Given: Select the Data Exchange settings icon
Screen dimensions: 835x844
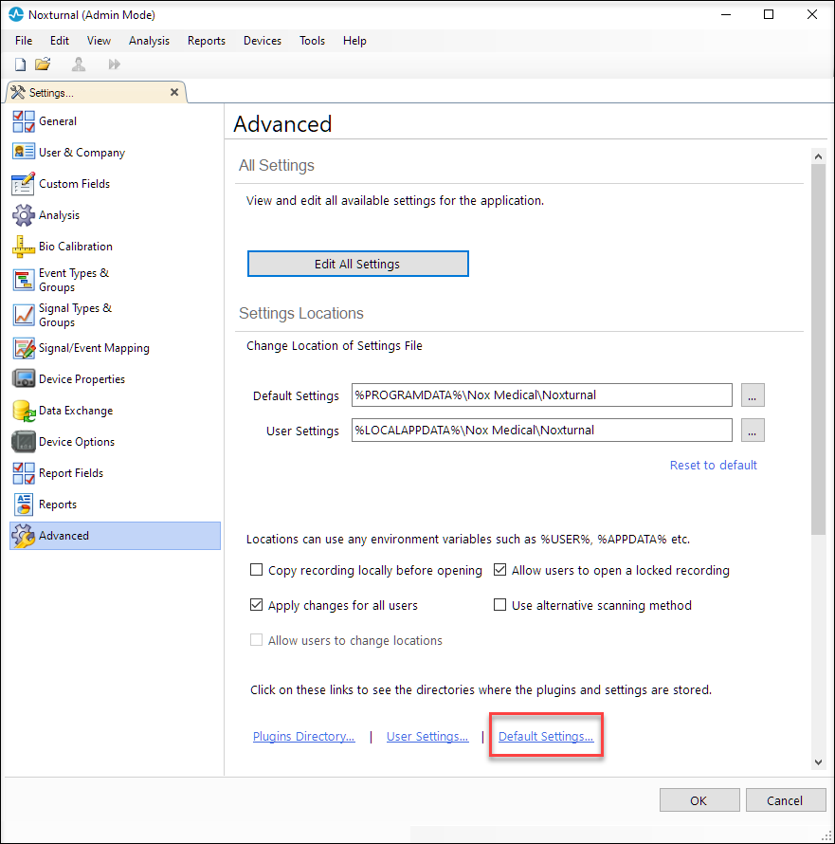Looking at the screenshot, I should click(x=26, y=410).
